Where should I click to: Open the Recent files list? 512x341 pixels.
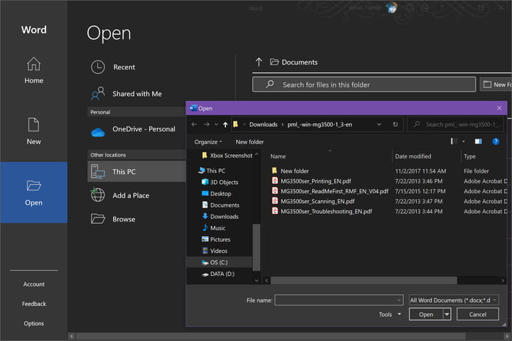point(124,67)
